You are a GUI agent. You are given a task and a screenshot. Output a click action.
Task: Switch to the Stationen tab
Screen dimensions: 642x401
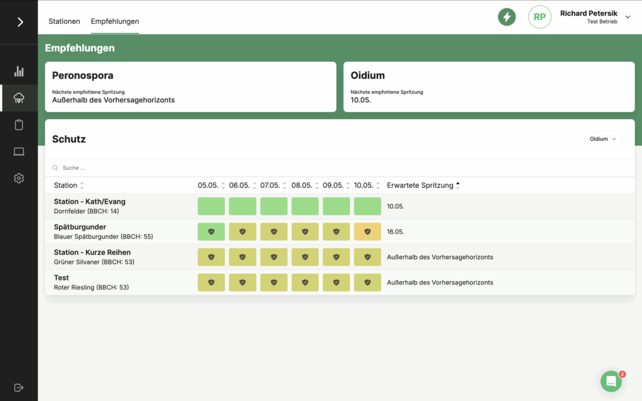point(65,21)
